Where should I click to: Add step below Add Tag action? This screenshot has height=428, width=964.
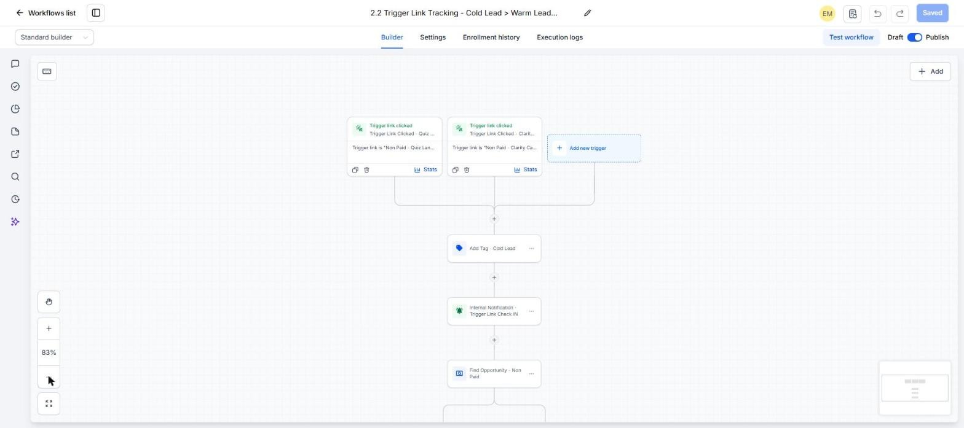click(494, 278)
